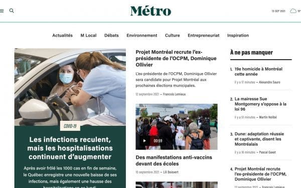Open headline Des manifestations anti-vaccins

click(174, 160)
